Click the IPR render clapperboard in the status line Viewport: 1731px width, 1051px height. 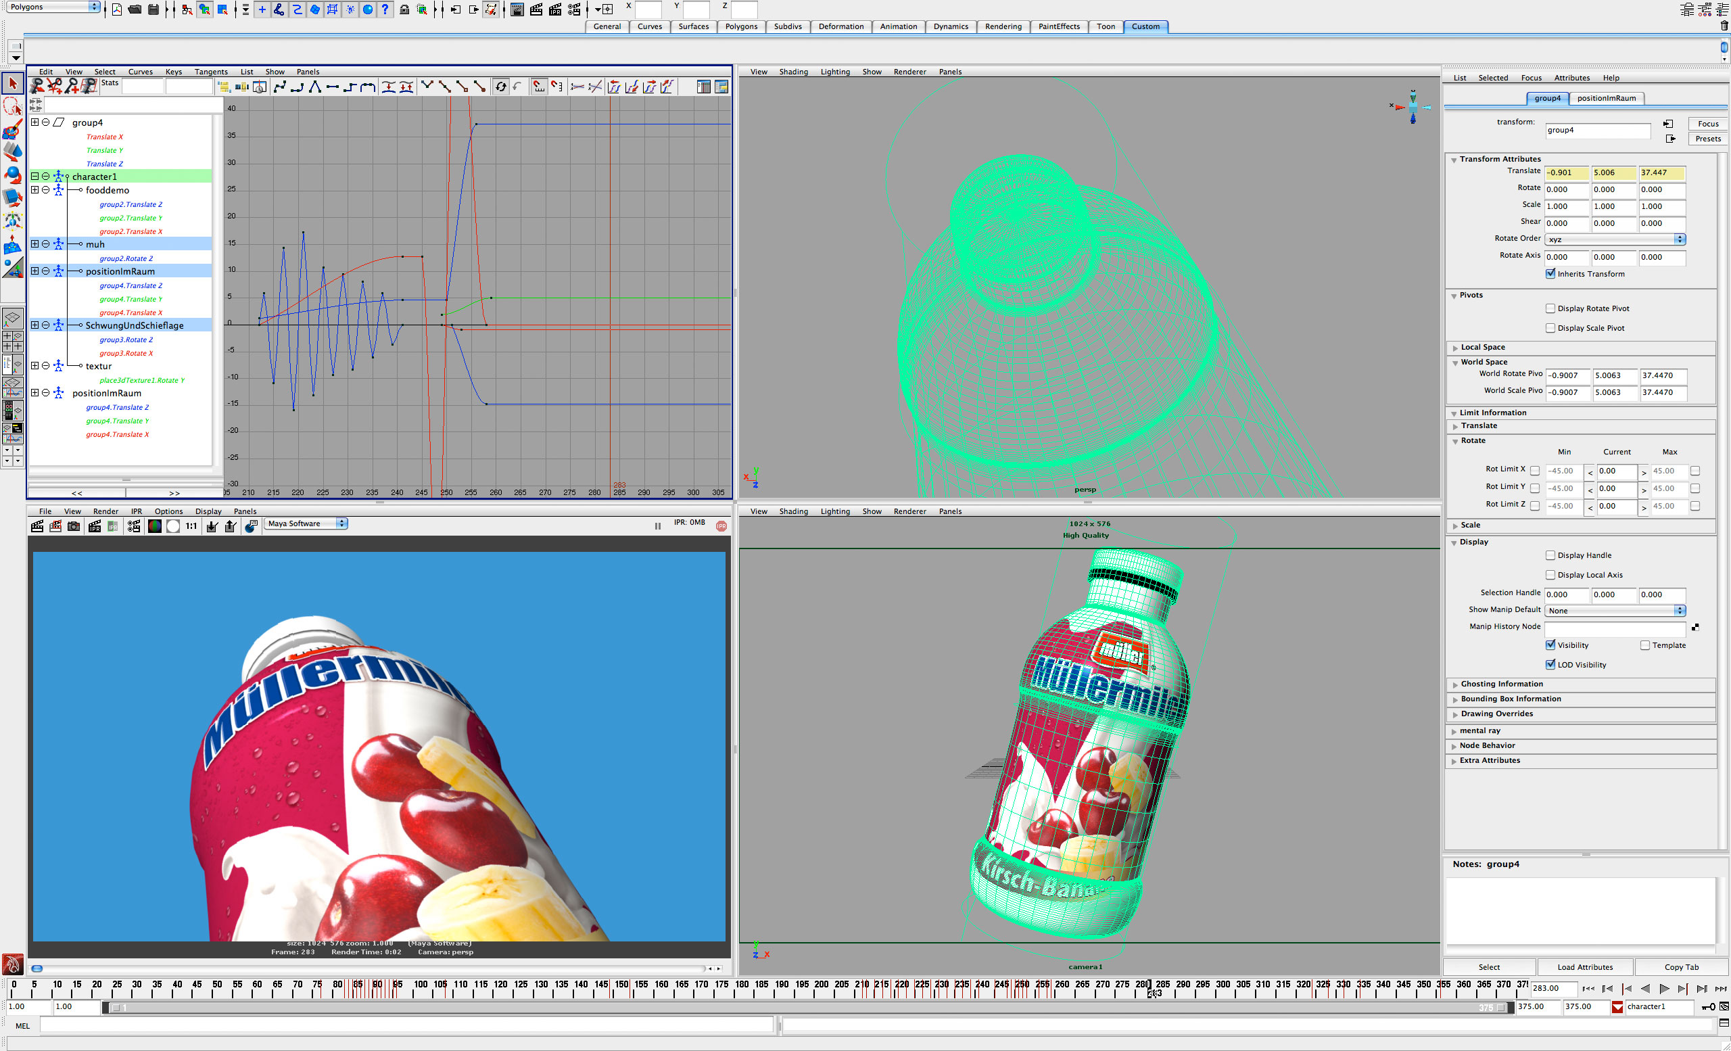pos(555,9)
